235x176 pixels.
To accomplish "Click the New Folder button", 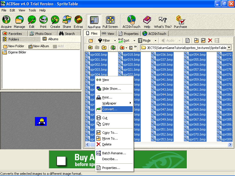I will pyautogui.click(x=14, y=46).
